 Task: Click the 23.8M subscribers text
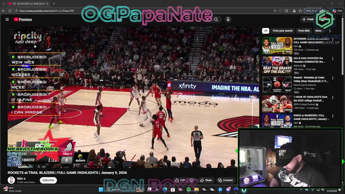[x=26, y=182]
